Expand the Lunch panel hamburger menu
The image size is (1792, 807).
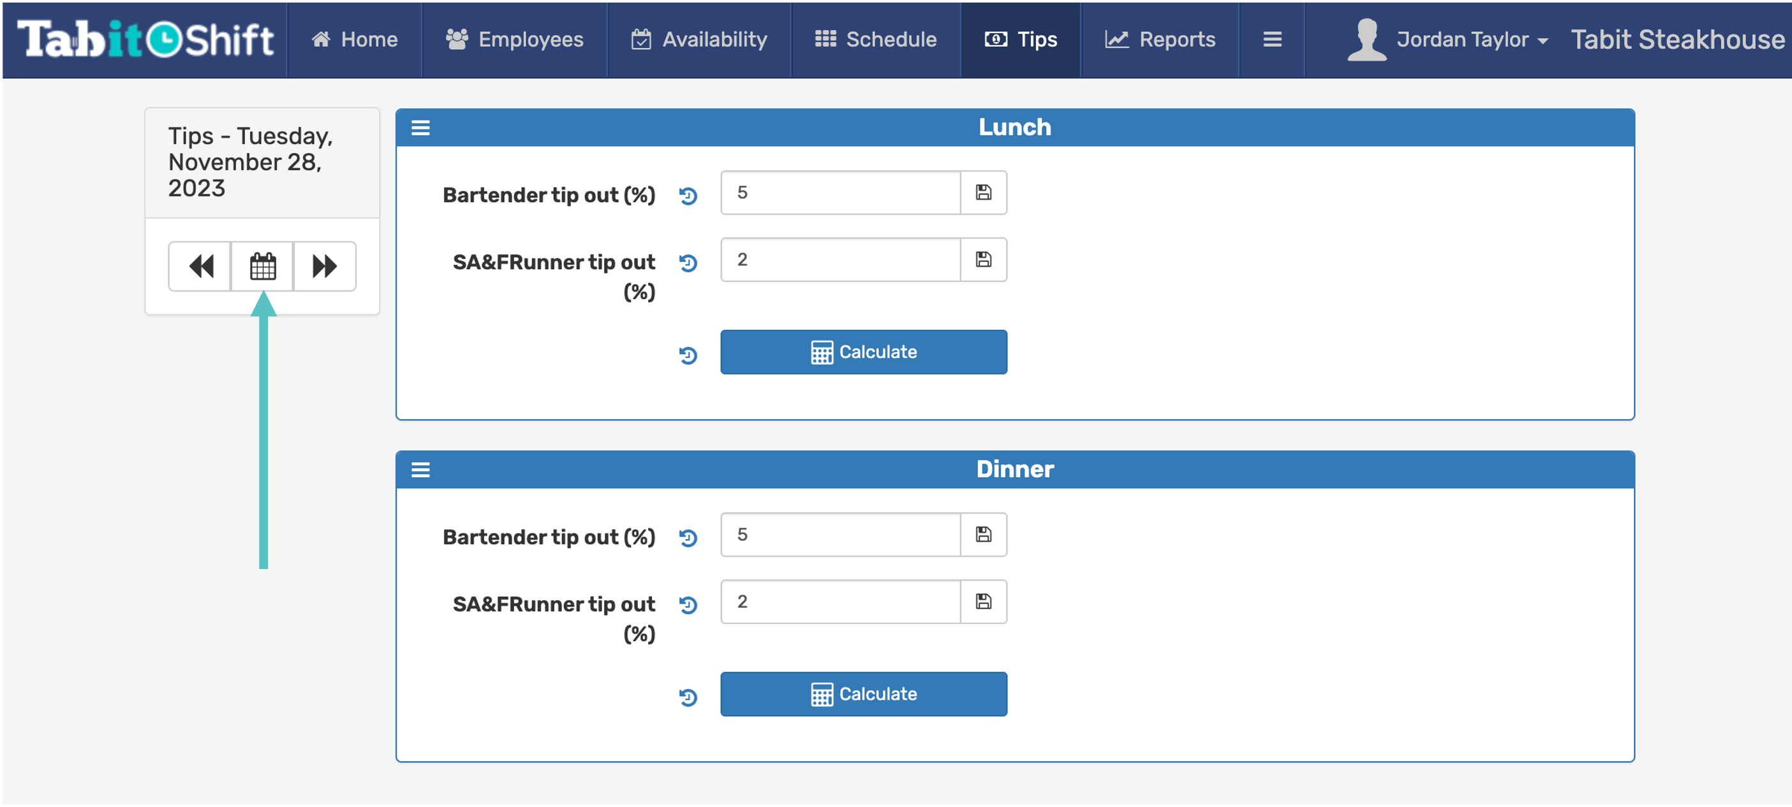(x=420, y=128)
